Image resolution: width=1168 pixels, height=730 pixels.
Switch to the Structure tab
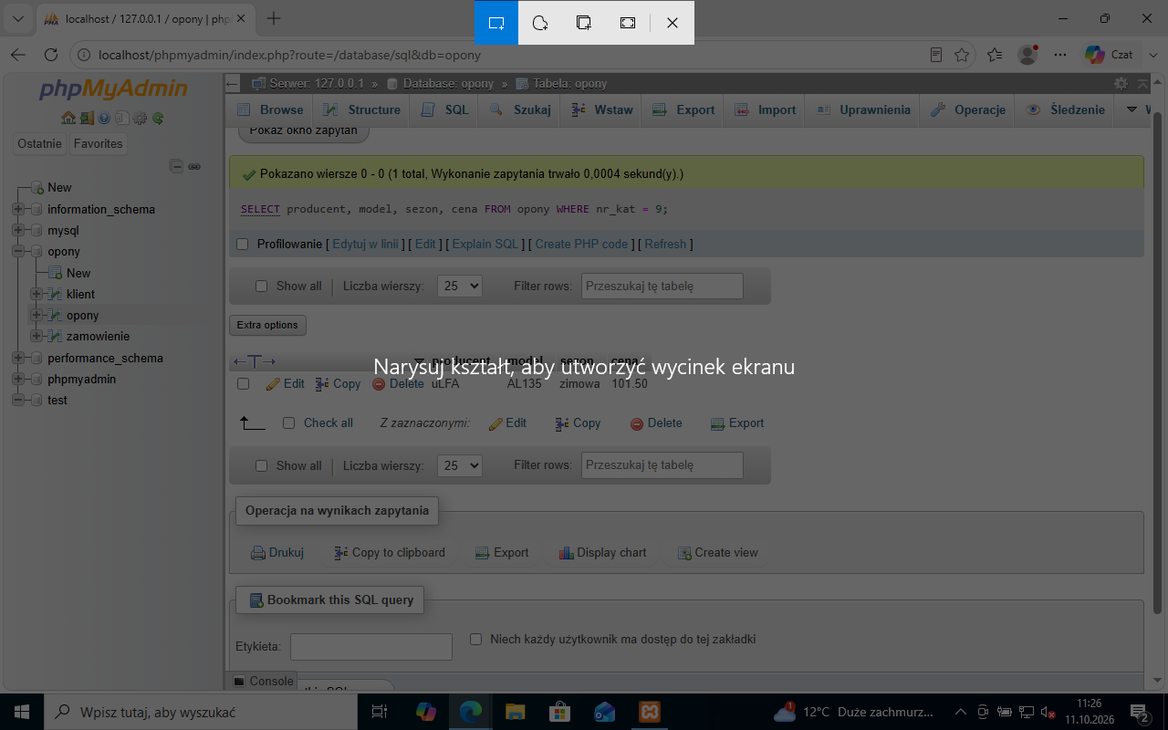[364, 109]
